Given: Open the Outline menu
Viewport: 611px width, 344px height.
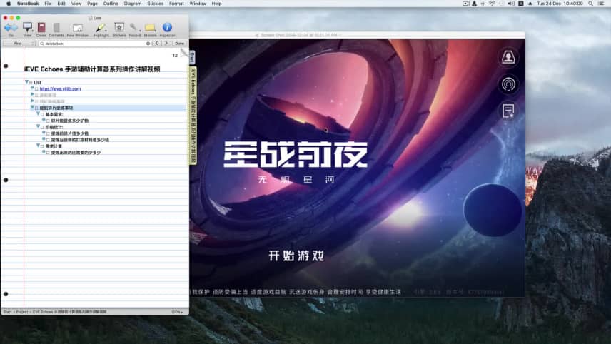Looking at the screenshot, I should click(x=110, y=4).
